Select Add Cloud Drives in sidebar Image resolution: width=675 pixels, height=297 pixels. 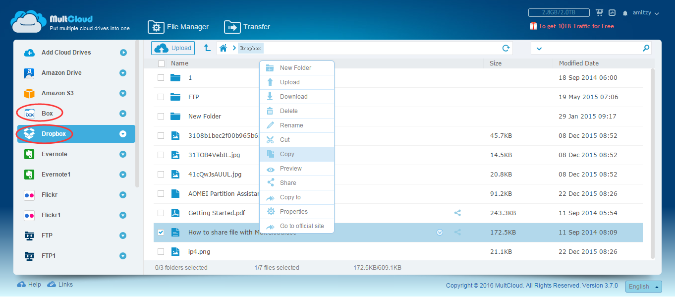click(66, 53)
